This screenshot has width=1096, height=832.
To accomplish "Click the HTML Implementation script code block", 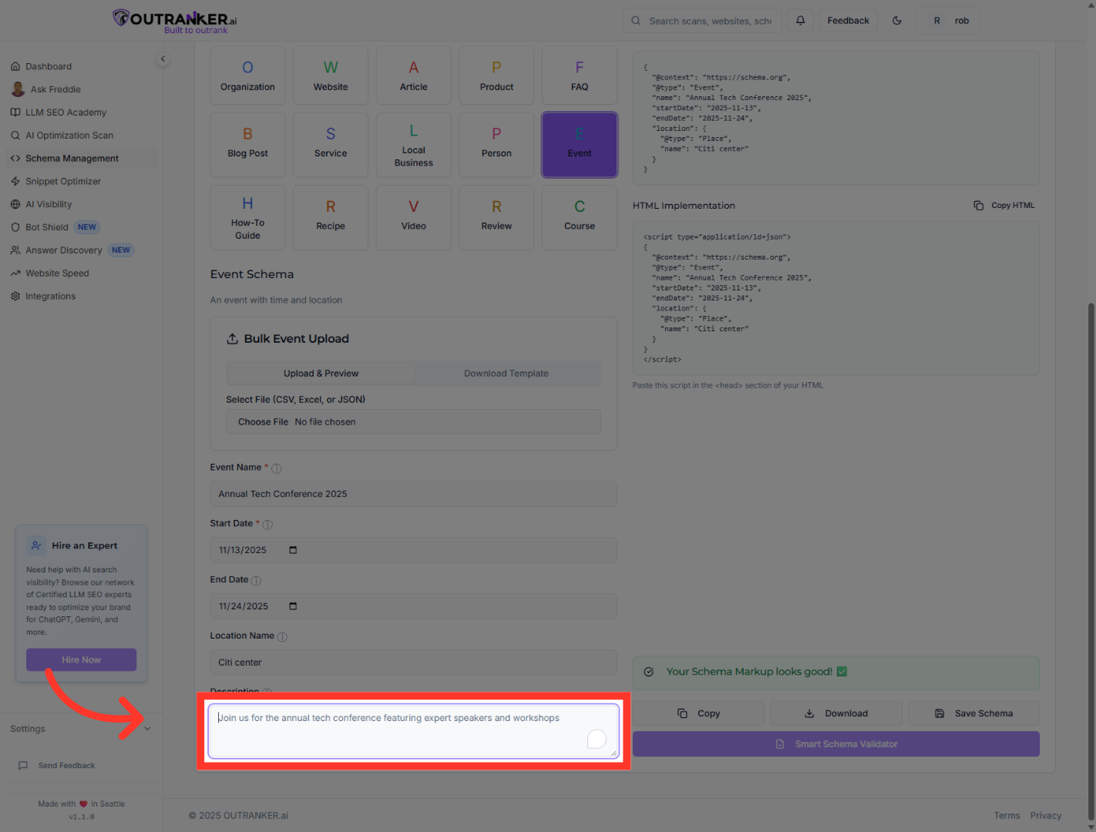I will (x=835, y=298).
